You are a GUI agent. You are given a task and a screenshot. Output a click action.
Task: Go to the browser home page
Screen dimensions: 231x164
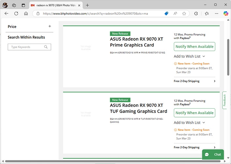(x=26, y=14)
